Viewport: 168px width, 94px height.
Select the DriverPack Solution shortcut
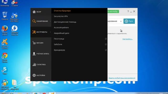point(5,85)
